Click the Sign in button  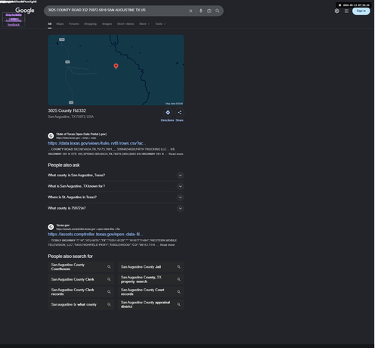click(361, 11)
